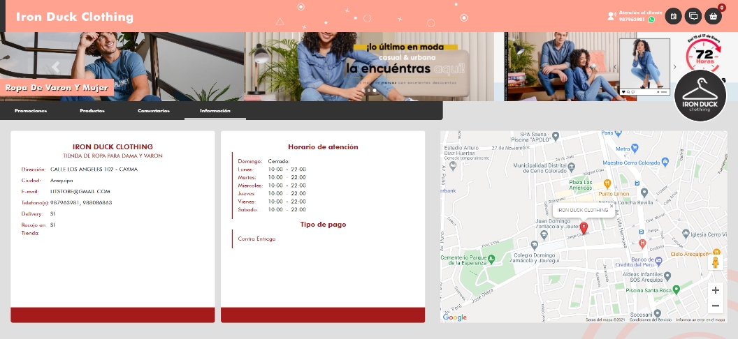Click the Metro store map marker
Screen dimensions: 738x339
(635, 148)
